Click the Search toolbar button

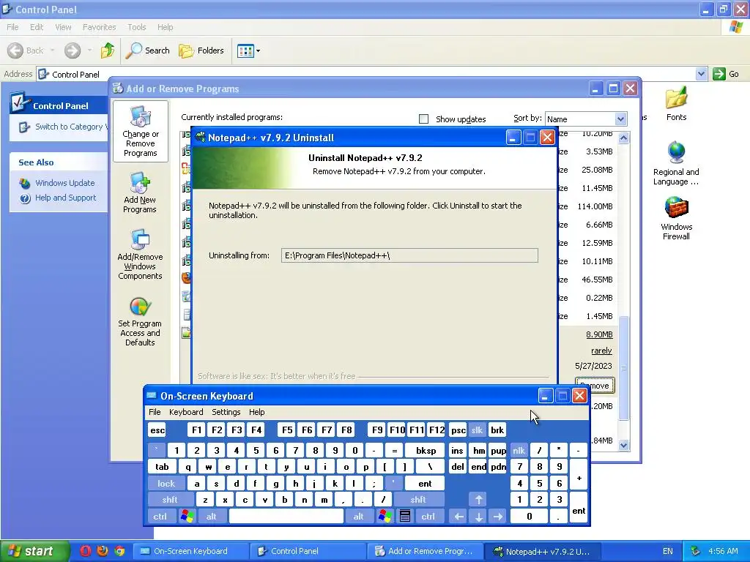pos(148,50)
